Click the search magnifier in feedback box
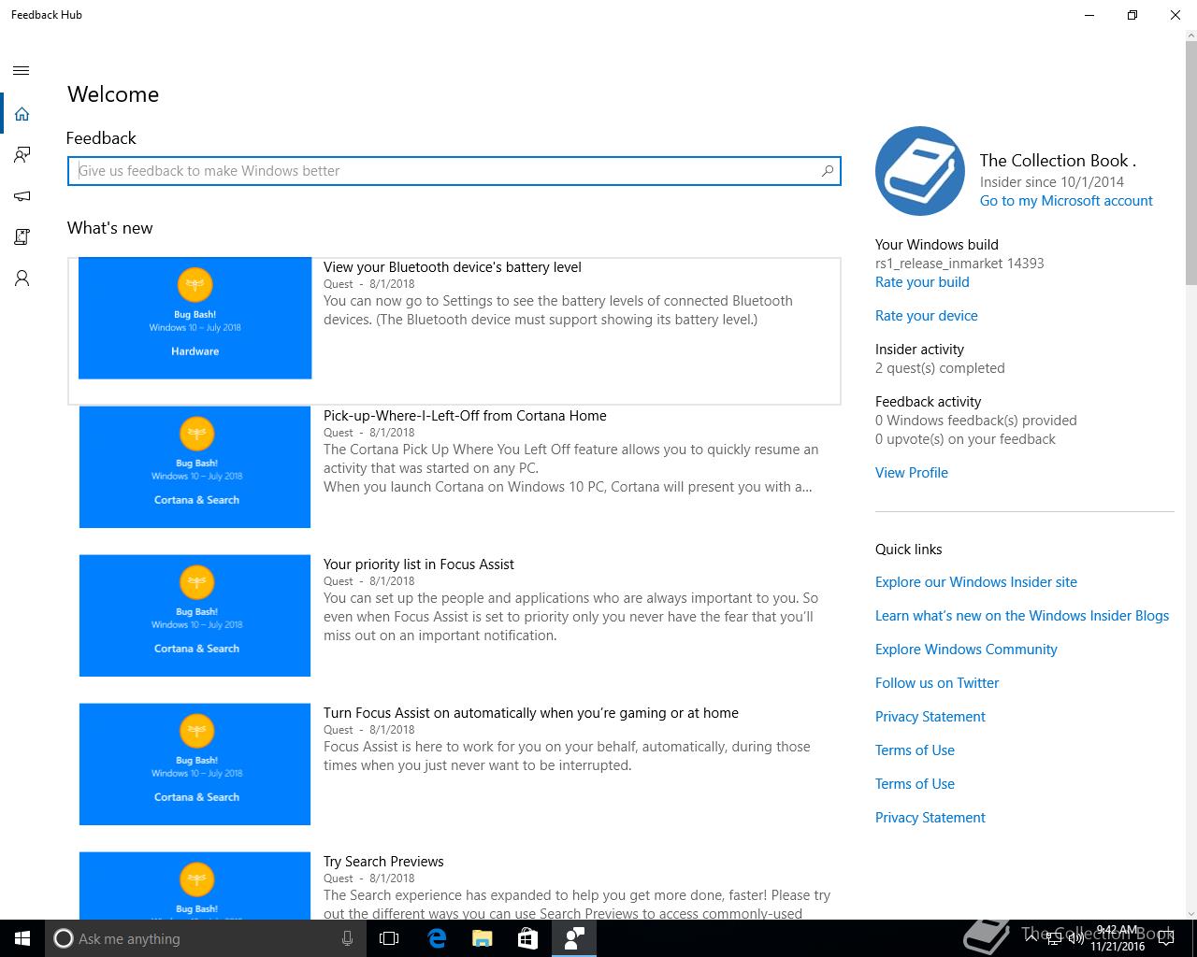 827,171
